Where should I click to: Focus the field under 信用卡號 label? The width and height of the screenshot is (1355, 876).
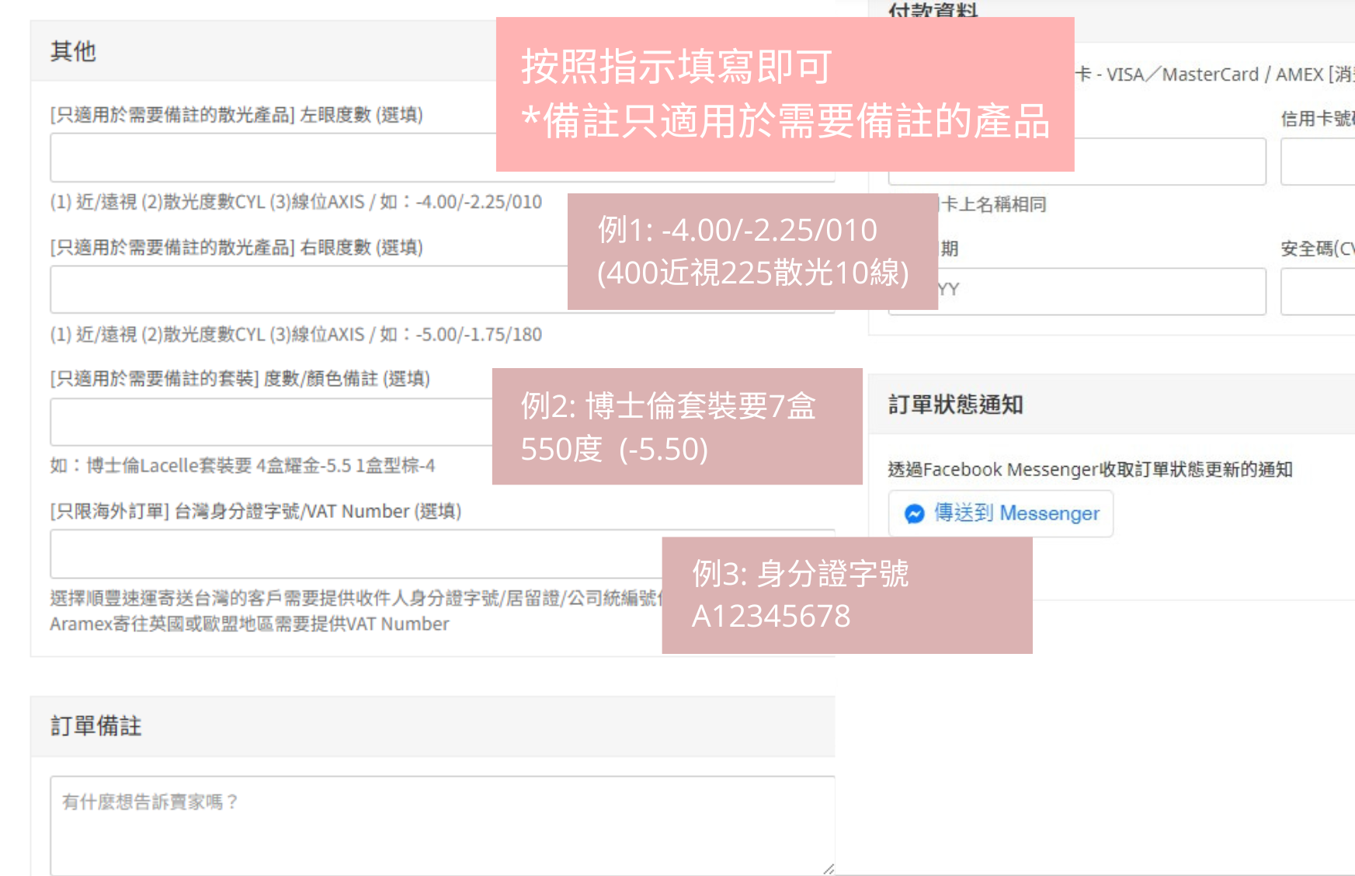[x=1317, y=162]
